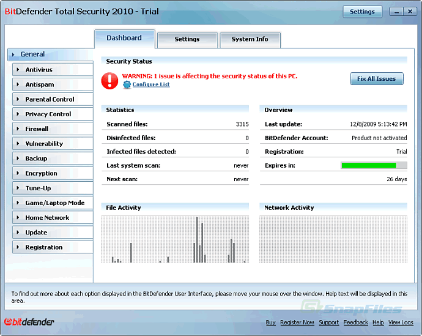Expand the Backup arrow
This screenshot has height=336, width=422.
tap(18, 159)
